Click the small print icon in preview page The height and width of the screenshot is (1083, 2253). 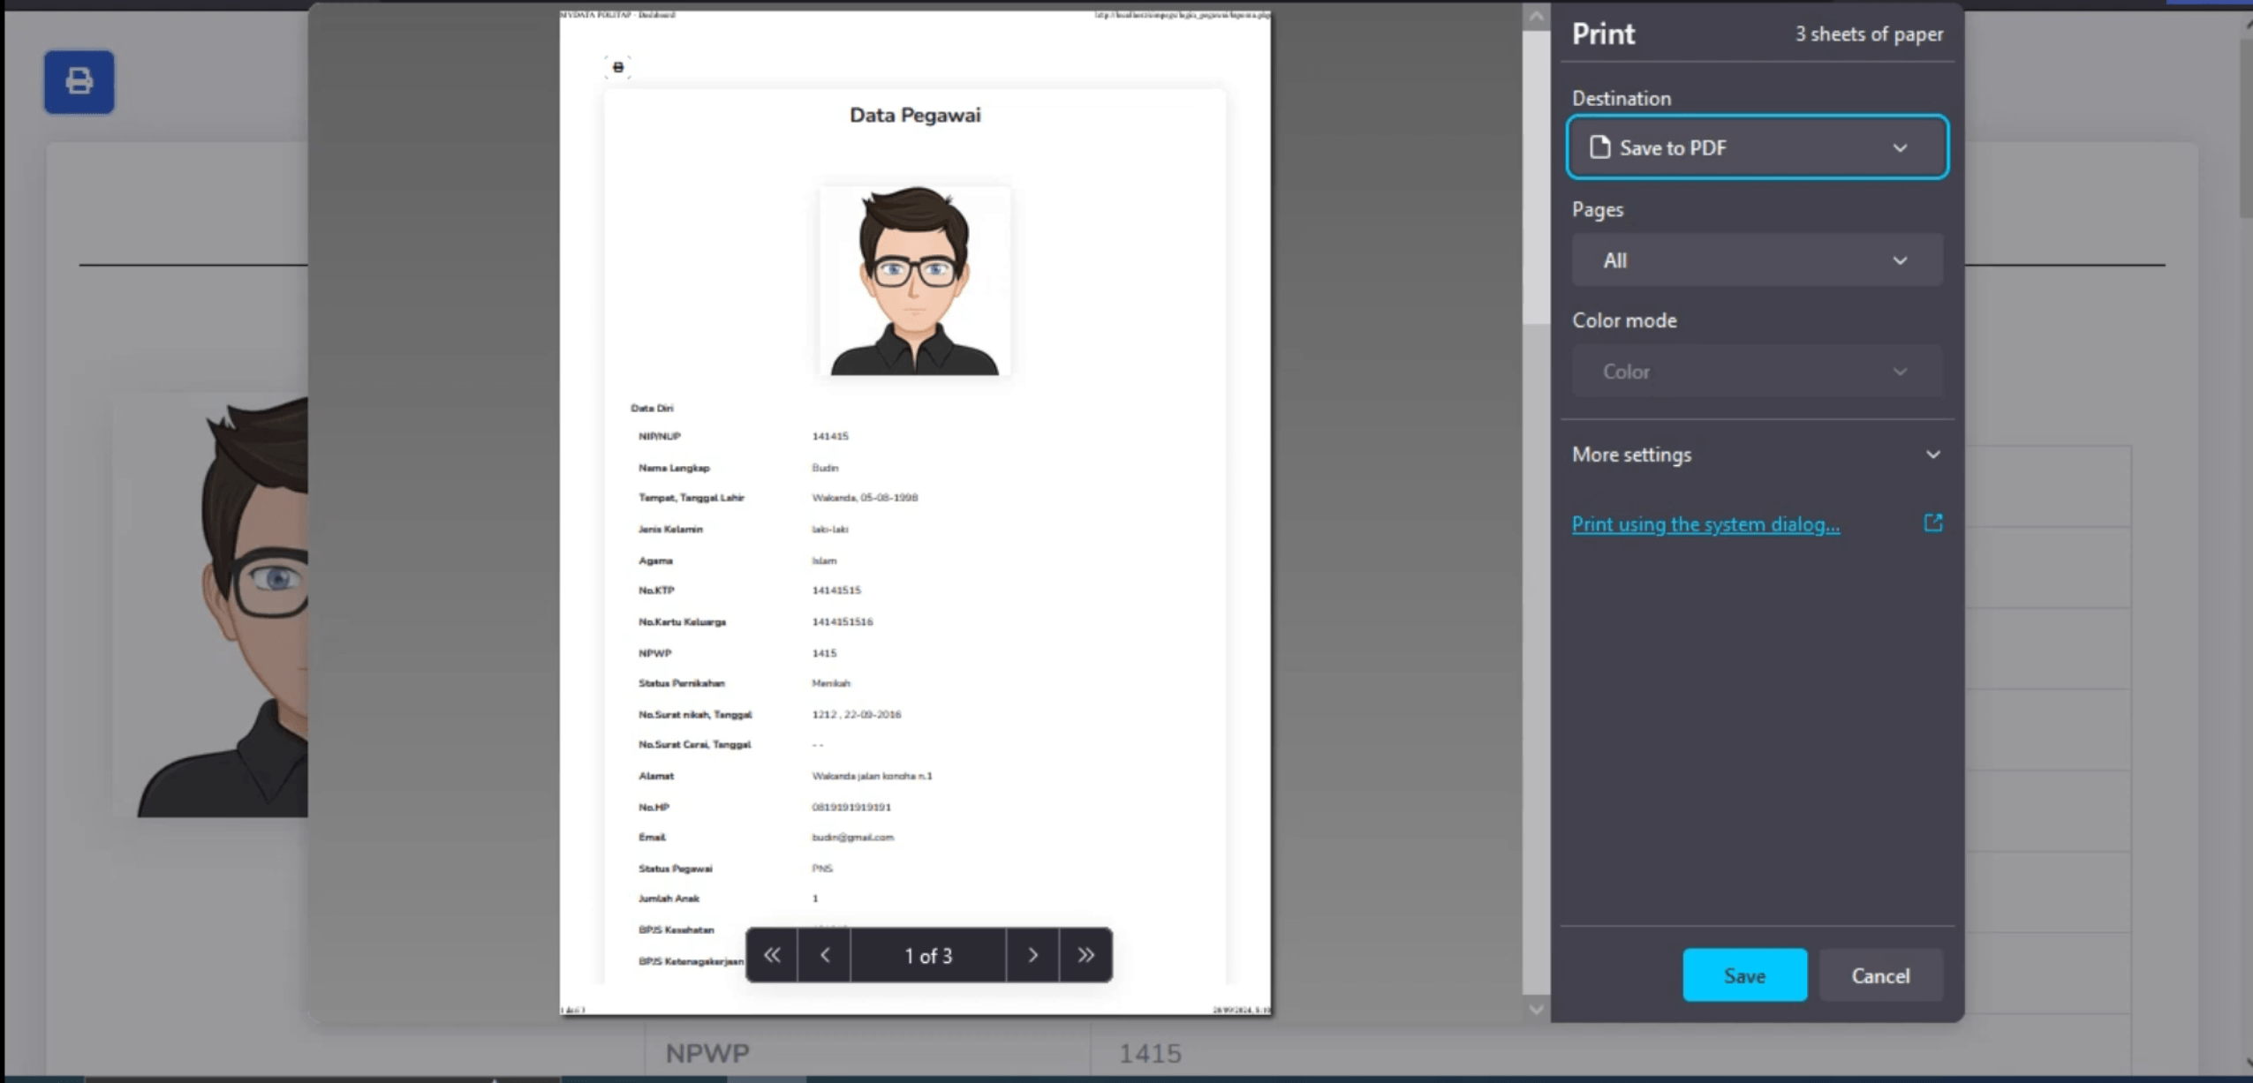[618, 67]
